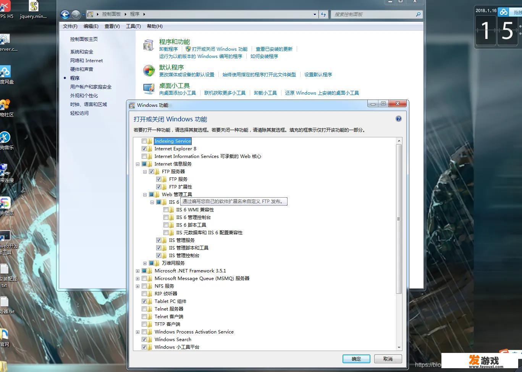Select the folder icon of RIP 侦听器

150,294
